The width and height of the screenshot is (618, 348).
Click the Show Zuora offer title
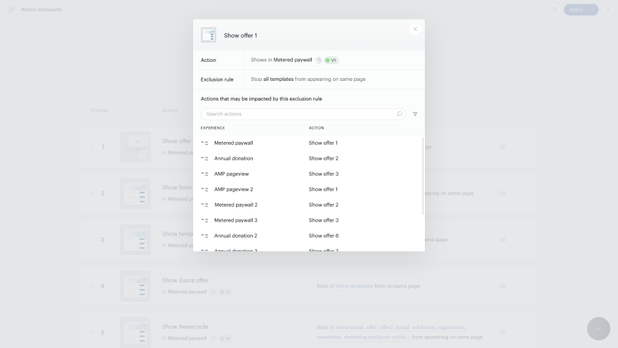click(185, 280)
